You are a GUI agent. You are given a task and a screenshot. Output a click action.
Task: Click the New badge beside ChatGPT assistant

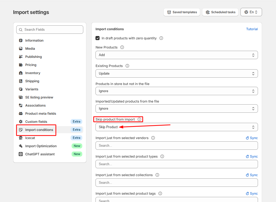point(77,154)
